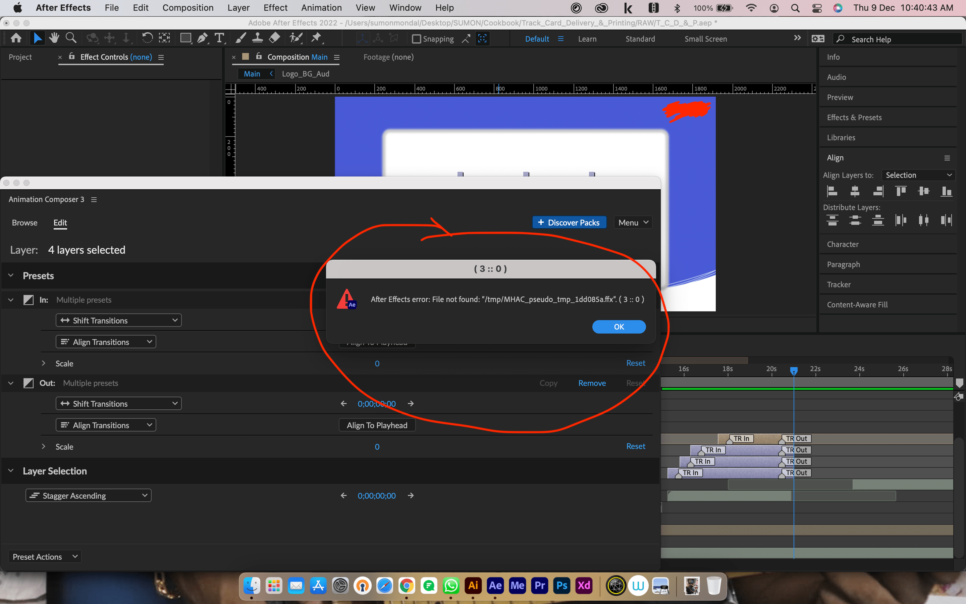Screen dimensions: 966x604
Task: Align selected layers to left edges
Action: [833, 191]
